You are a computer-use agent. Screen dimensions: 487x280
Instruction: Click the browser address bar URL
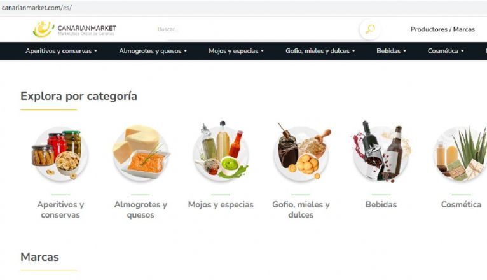pyautogui.click(x=36, y=8)
